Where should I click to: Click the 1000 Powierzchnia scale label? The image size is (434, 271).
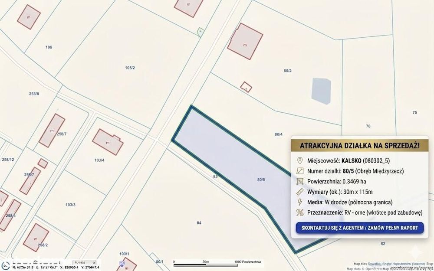247,261
